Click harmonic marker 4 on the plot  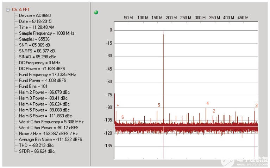[208, 103]
